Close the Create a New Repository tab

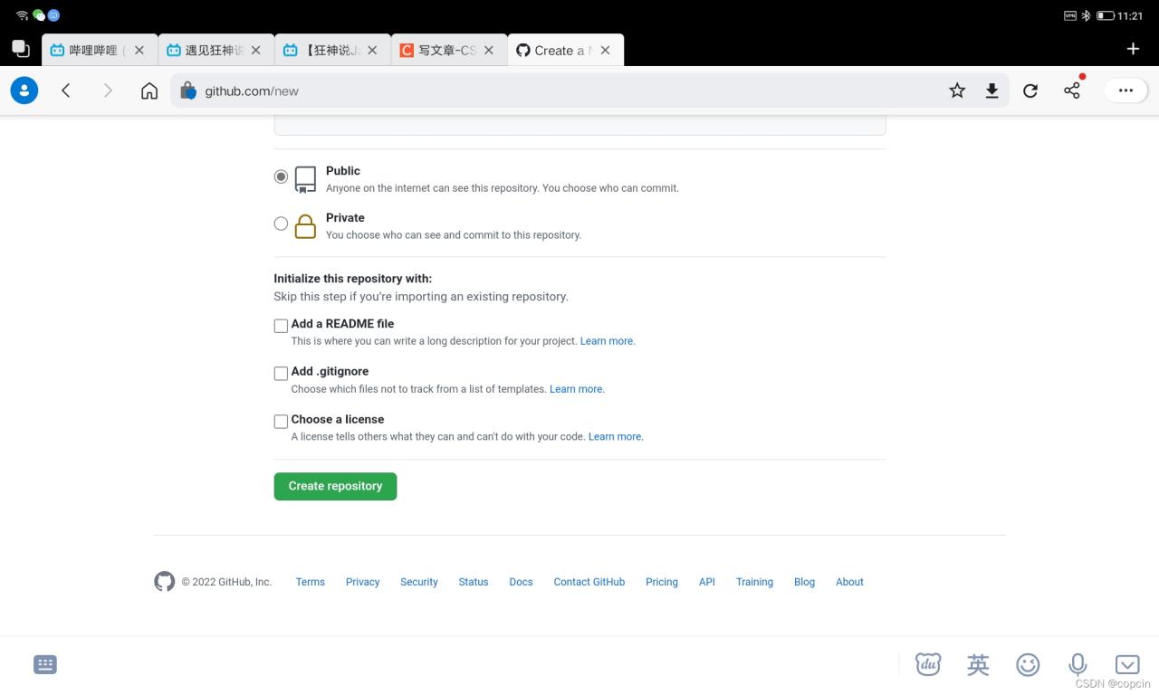606,51
